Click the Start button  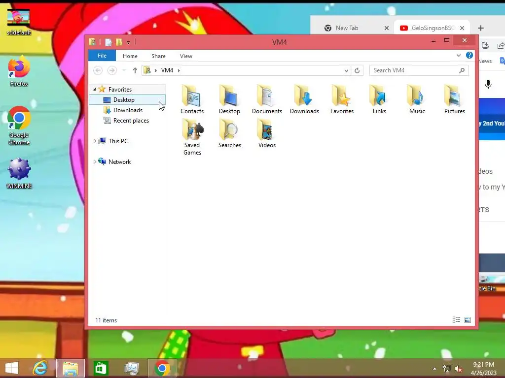coord(12,368)
